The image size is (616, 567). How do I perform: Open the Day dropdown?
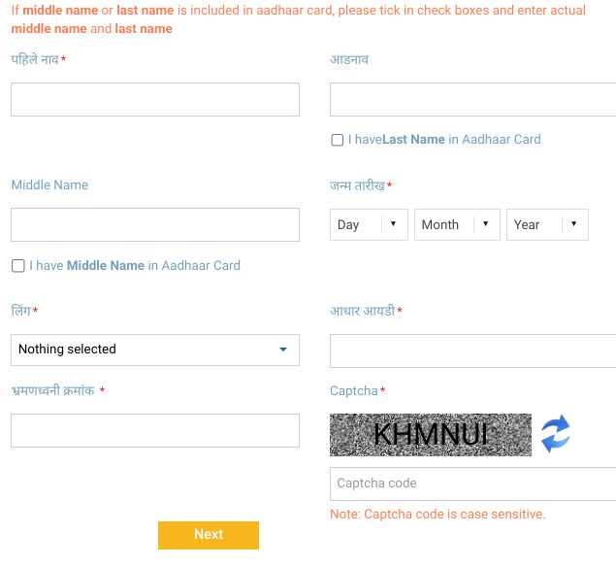pos(369,224)
